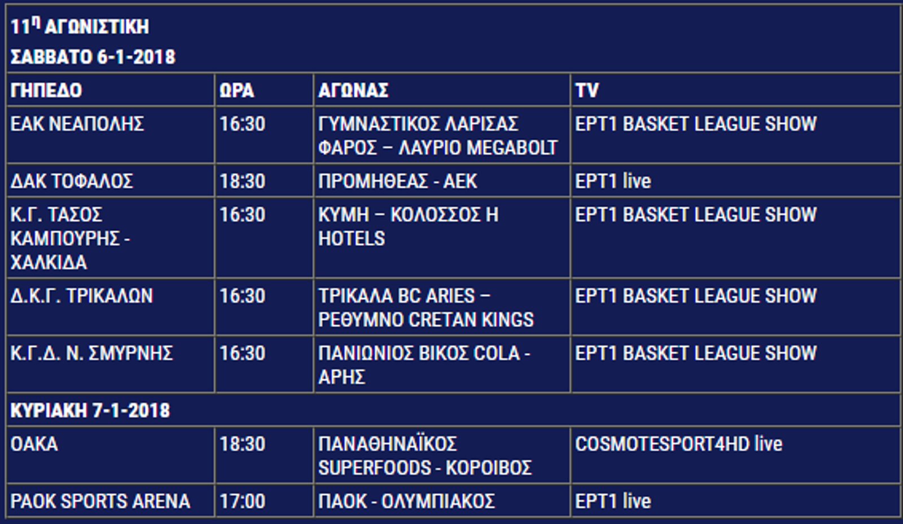Click the ΤΡΙΚΑΛΑ BC ARIES – ΡΕΘΥΜΝΟ match cell
This screenshot has height=524, width=903.
click(x=426, y=308)
